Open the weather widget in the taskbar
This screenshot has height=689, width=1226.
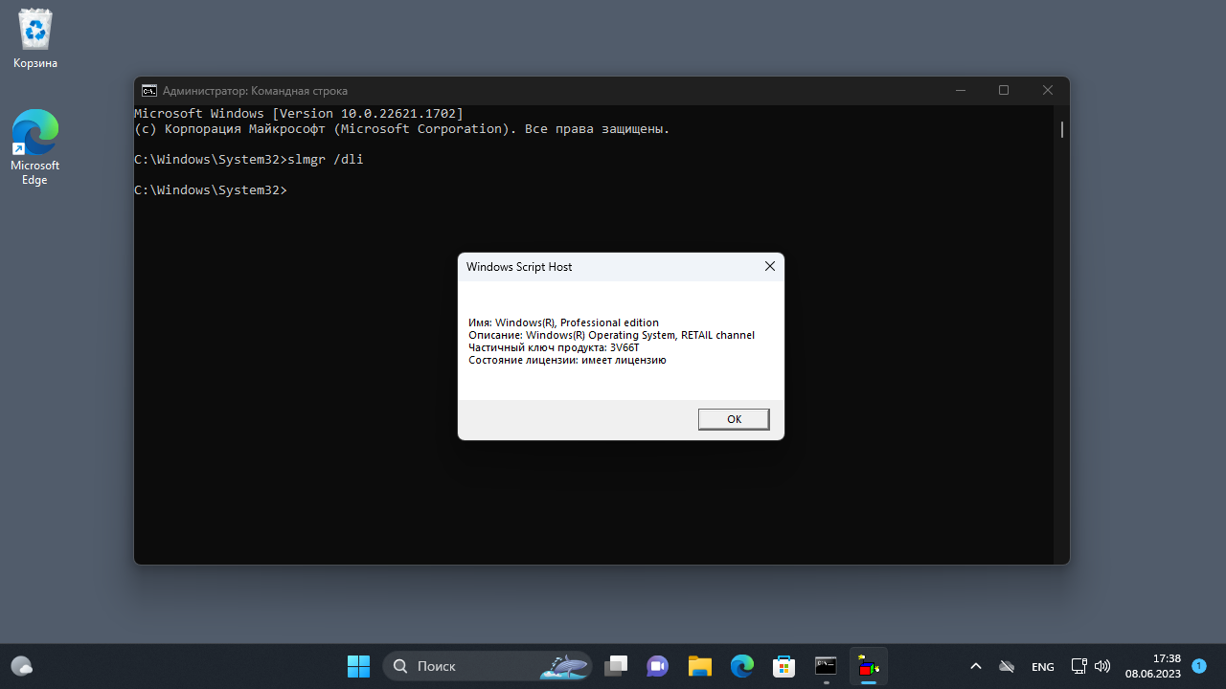(22, 666)
